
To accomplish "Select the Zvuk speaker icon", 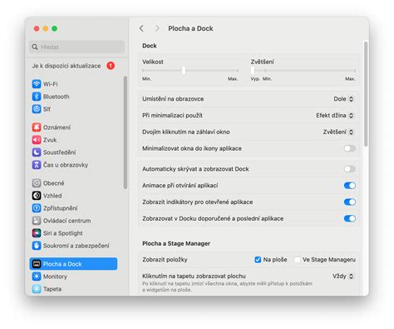I will [37, 140].
